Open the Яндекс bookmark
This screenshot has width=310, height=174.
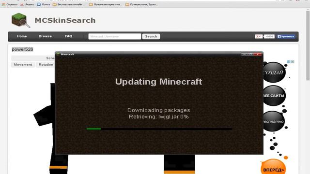tap(27, 4)
